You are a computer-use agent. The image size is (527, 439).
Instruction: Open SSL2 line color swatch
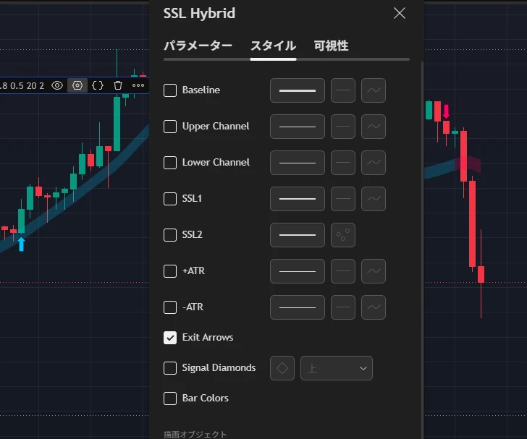(x=298, y=235)
